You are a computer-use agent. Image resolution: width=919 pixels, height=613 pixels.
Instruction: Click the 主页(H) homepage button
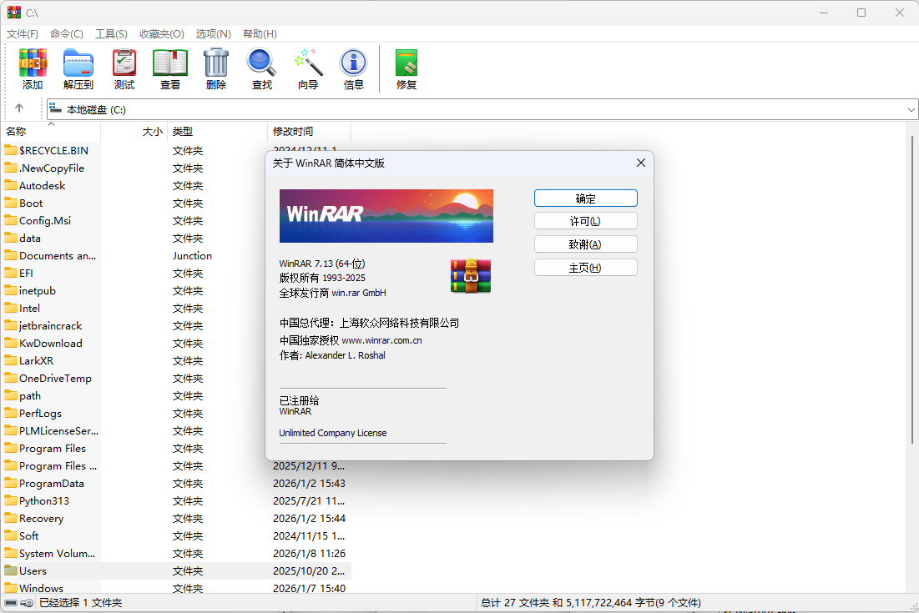tap(585, 268)
